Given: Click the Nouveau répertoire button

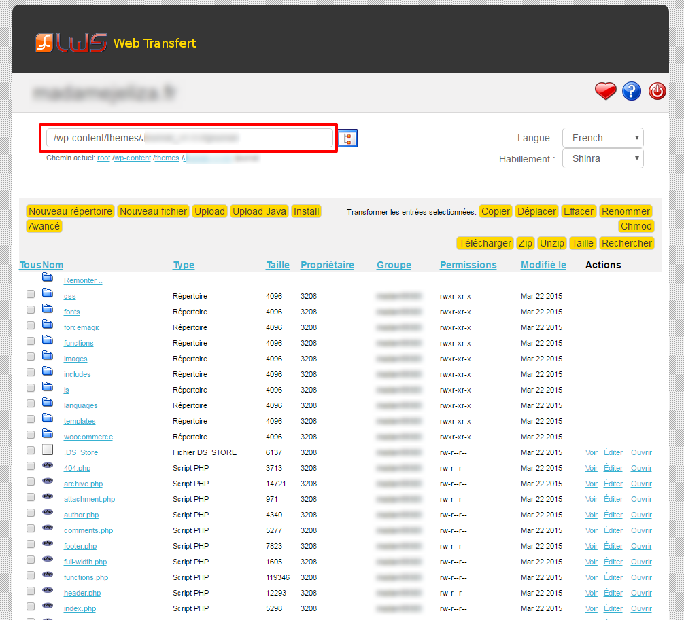Looking at the screenshot, I should (x=70, y=211).
